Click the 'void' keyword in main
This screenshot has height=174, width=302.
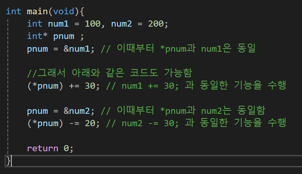coord(64,12)
